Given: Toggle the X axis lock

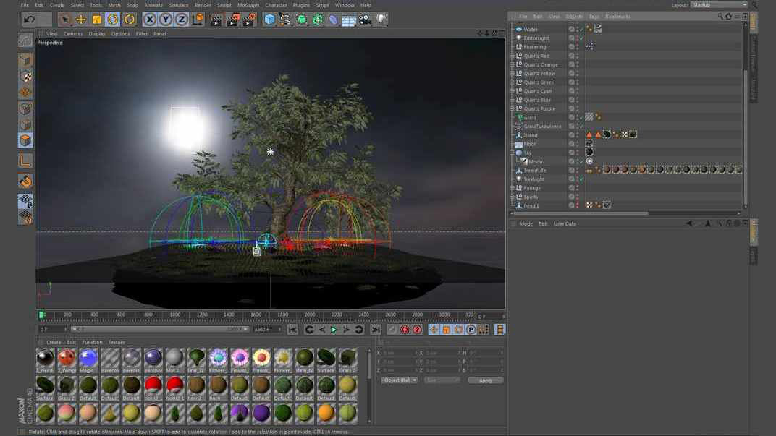Looking at the screenshot, I should click(x=150, y=20).
